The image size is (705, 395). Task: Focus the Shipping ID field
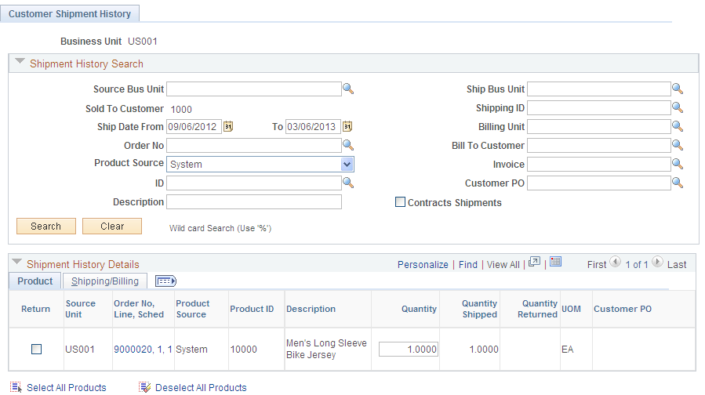pyautogui.click(x=599, y=108)
